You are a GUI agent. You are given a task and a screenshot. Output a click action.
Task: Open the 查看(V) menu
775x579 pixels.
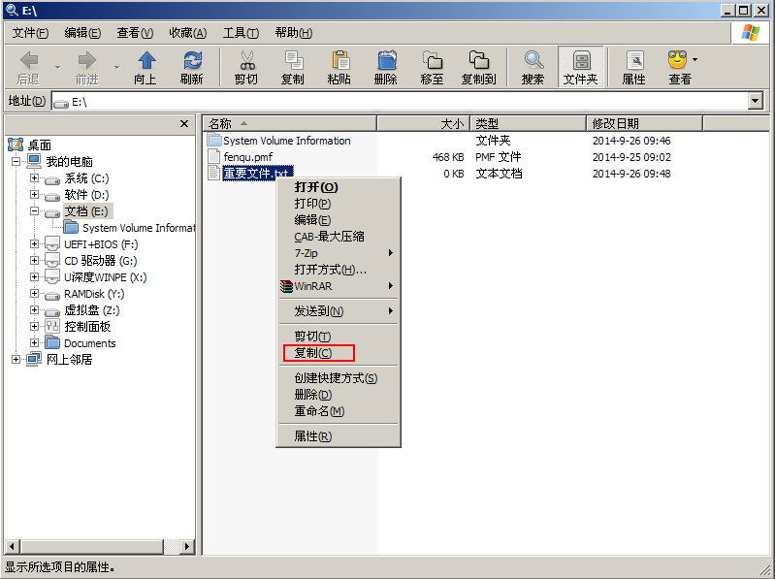[x=135, y=33]
